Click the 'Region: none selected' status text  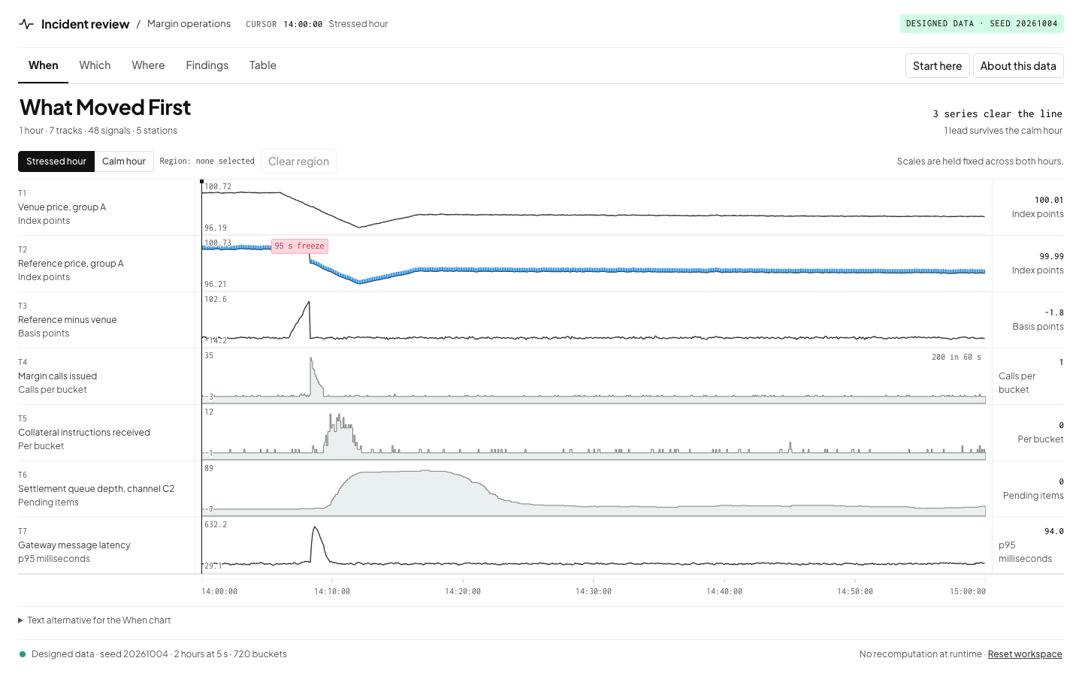point(207,161)
